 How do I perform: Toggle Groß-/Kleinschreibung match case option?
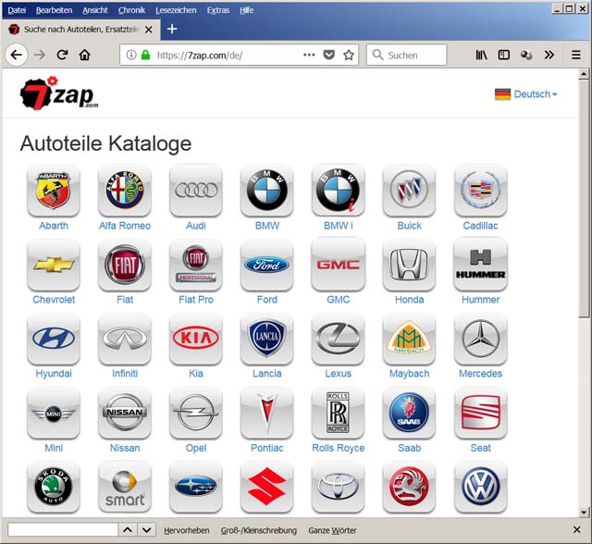pyautogui.click(x=259, y=530)
